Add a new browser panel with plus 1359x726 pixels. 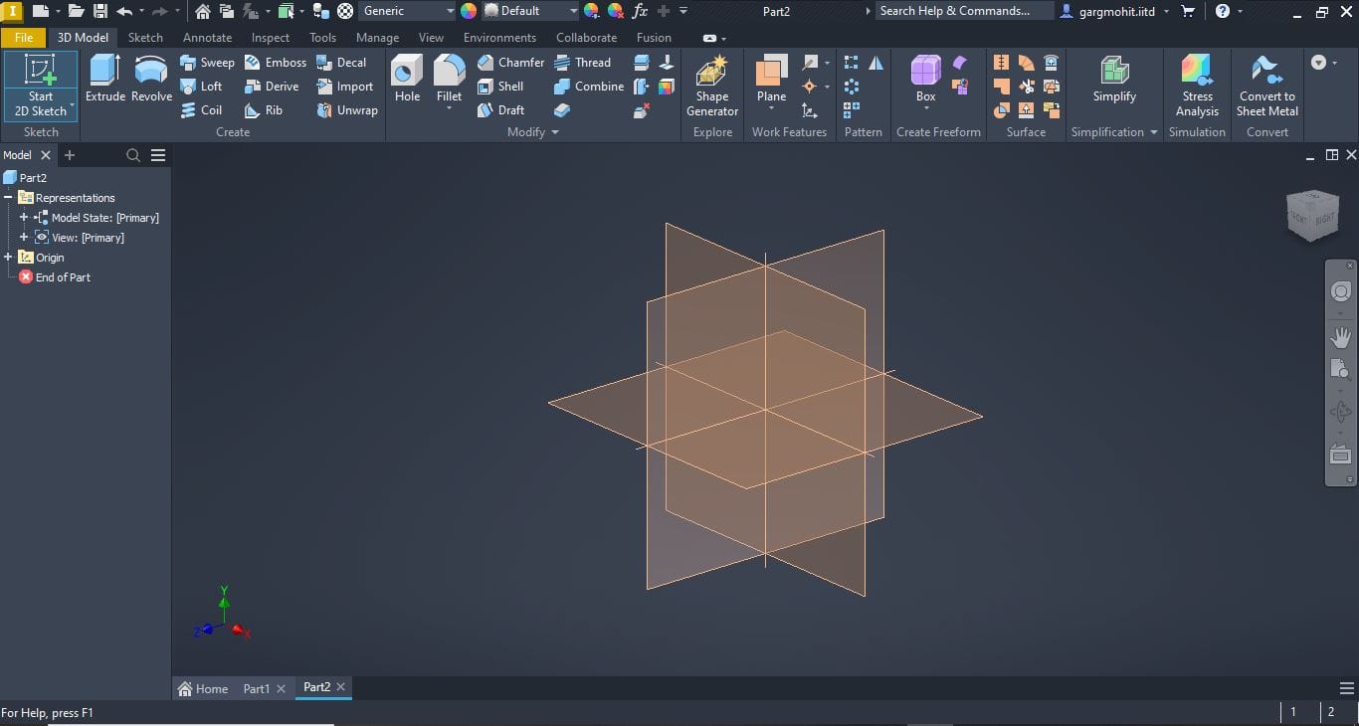point(69,155)
